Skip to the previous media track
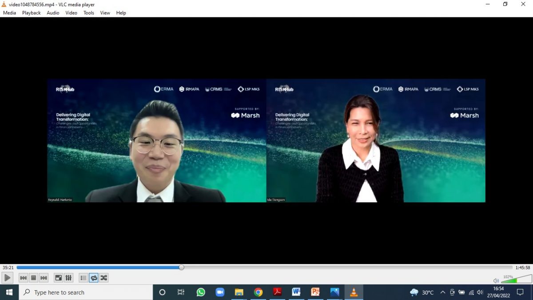The width and height of the screenshot is (533, 300). pos(24,278)
